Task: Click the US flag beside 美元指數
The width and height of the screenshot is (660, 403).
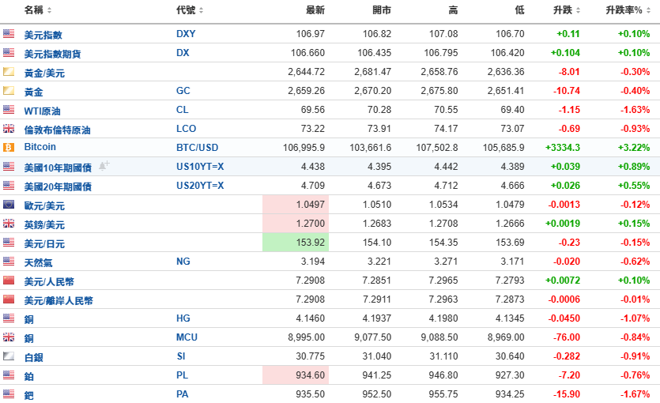Action: coord(9,34)
